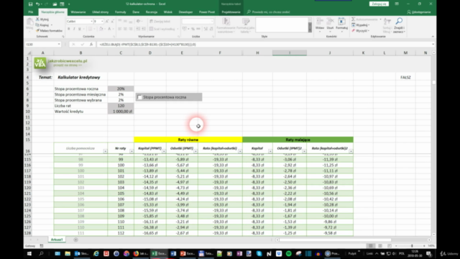Increase font size
460x259 pixels.
point(107,21)
